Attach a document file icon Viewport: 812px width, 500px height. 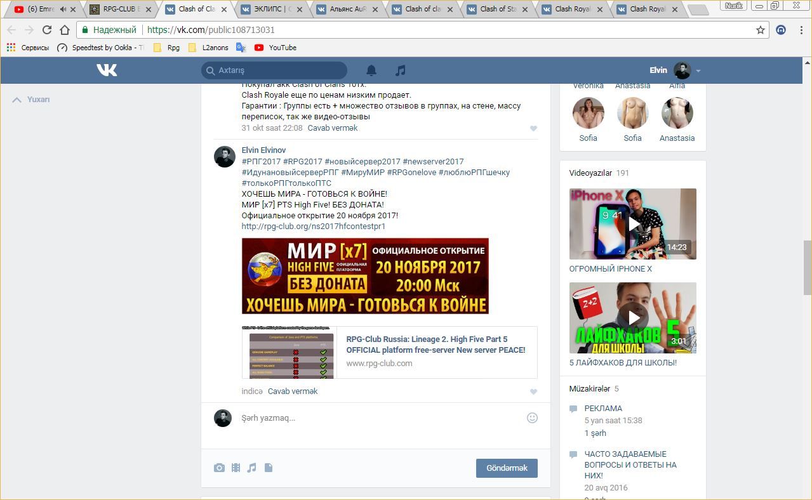pos(269,468)
